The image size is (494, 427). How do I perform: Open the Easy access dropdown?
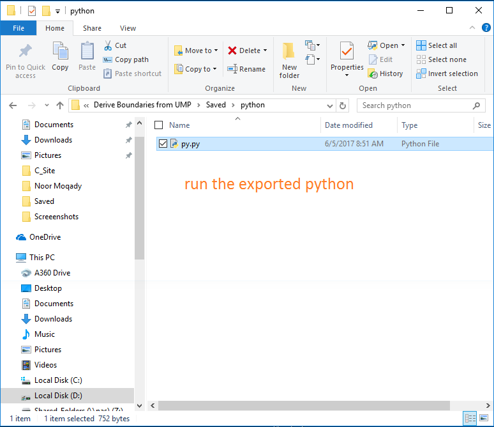pyautogui.click(x=312, y=59)
